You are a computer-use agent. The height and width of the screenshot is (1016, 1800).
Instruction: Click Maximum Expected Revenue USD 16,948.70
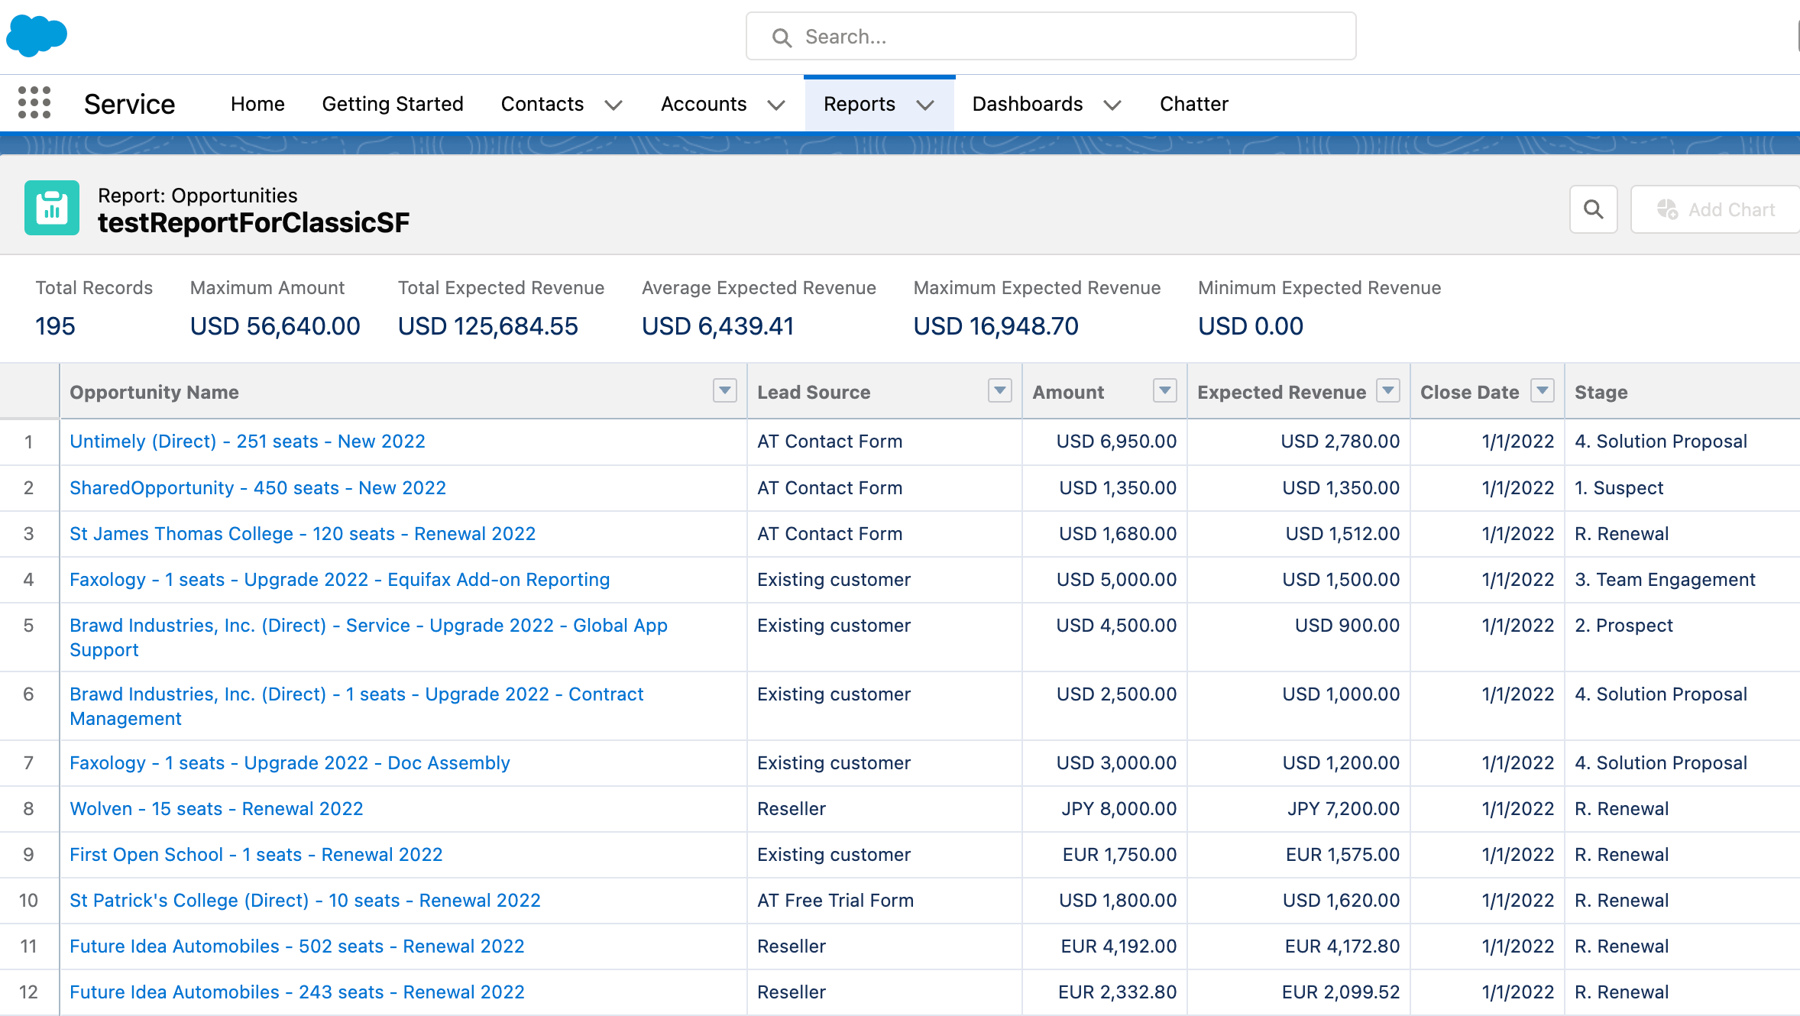996,326
